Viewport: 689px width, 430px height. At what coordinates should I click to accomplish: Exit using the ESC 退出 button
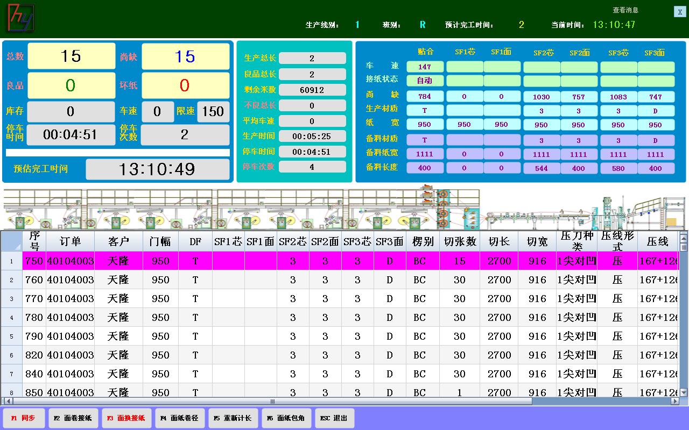point(334,418)
